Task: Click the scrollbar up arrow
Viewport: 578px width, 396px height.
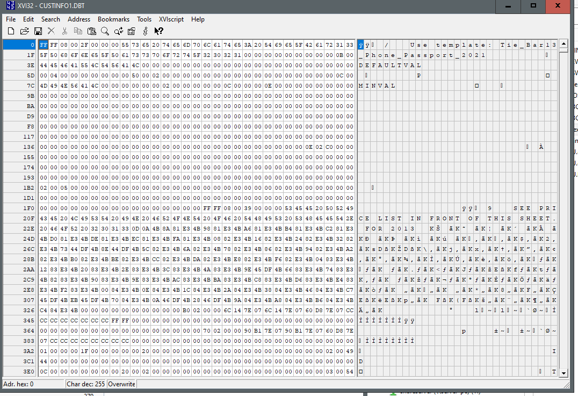Action: pos(563,44)
